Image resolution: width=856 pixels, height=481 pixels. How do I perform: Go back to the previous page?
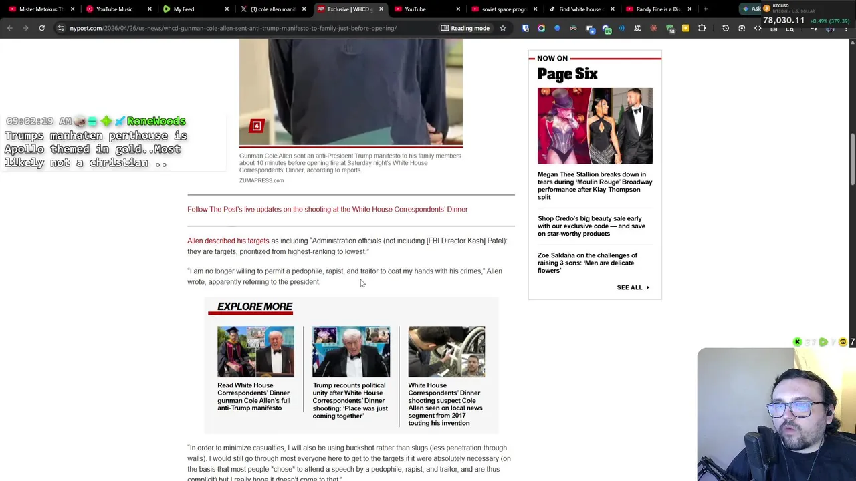[9, 28]
